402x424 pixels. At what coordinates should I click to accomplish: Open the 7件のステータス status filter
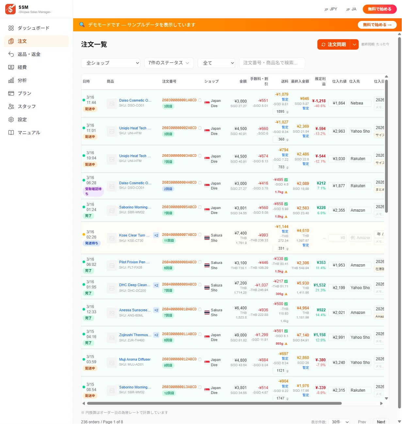[x=169, y=63]
